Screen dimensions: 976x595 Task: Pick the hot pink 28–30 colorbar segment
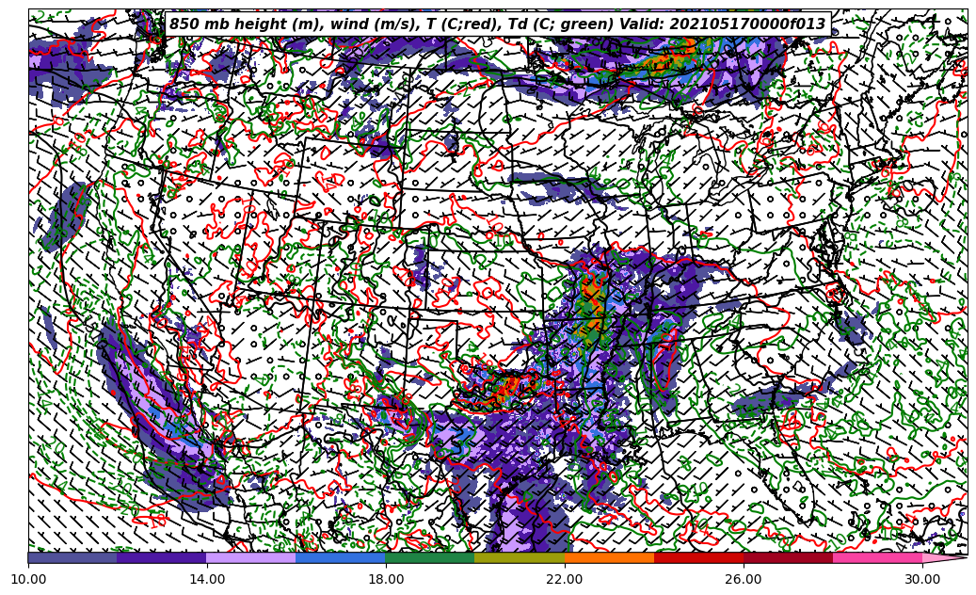pyautogui.click(x=877, y=557)
